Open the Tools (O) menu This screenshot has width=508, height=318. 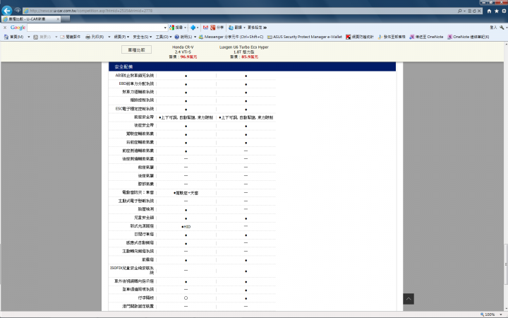(164, 37)
